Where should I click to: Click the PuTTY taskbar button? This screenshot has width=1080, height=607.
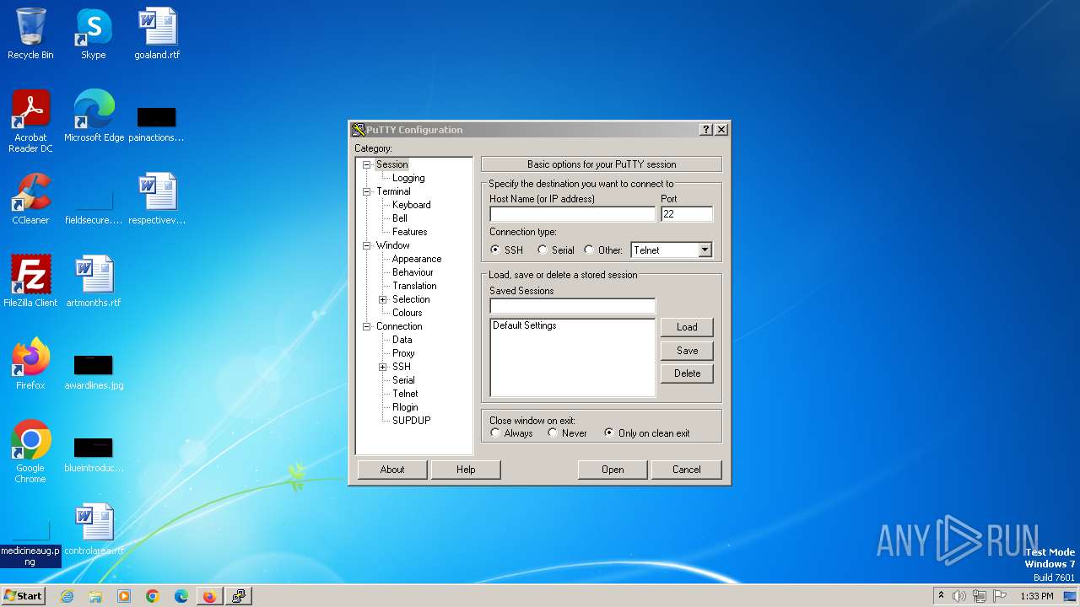(239, 596)
